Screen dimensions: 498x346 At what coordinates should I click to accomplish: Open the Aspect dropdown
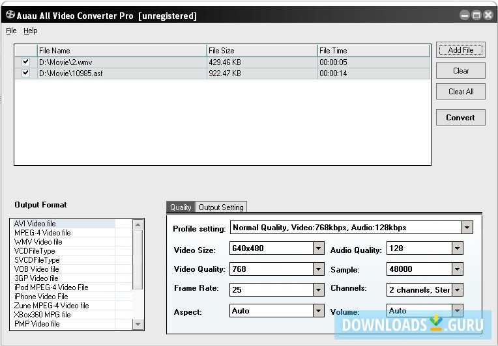(x=318, y=310)
